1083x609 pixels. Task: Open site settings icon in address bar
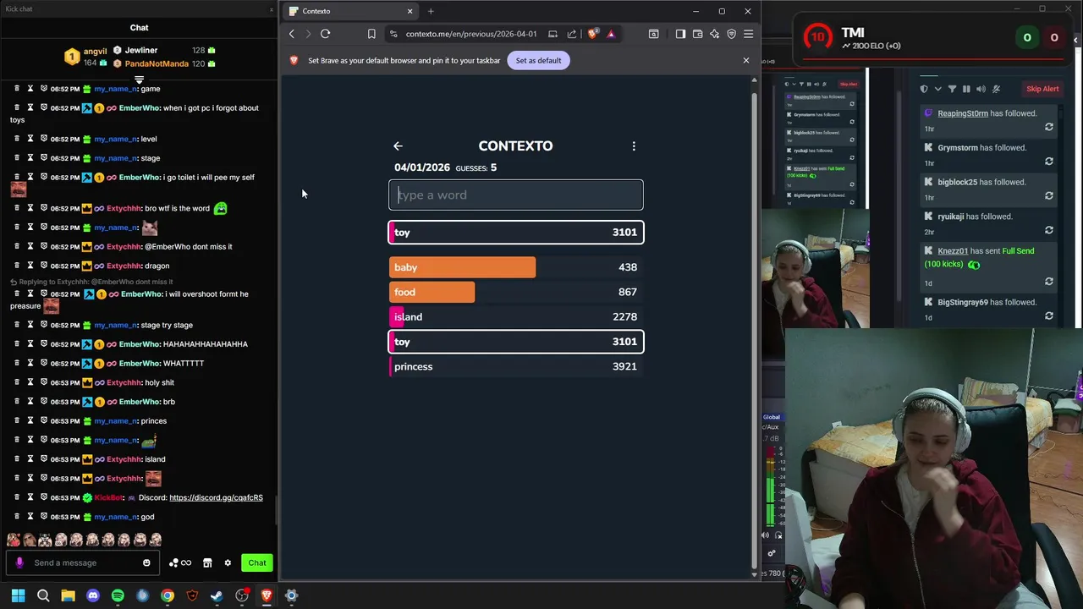(393, 34)
